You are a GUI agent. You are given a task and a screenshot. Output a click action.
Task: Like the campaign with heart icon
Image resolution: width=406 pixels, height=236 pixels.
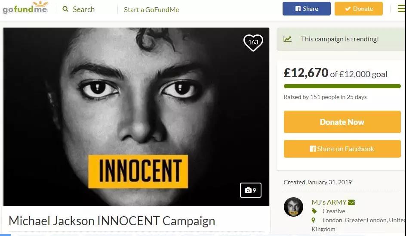tap(253, 42)
